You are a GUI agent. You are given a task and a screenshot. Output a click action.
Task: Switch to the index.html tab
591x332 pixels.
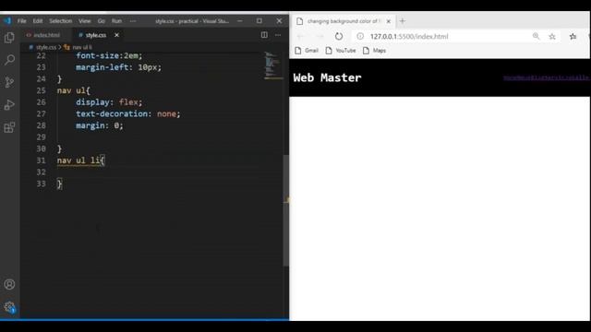tap(43, 35)
